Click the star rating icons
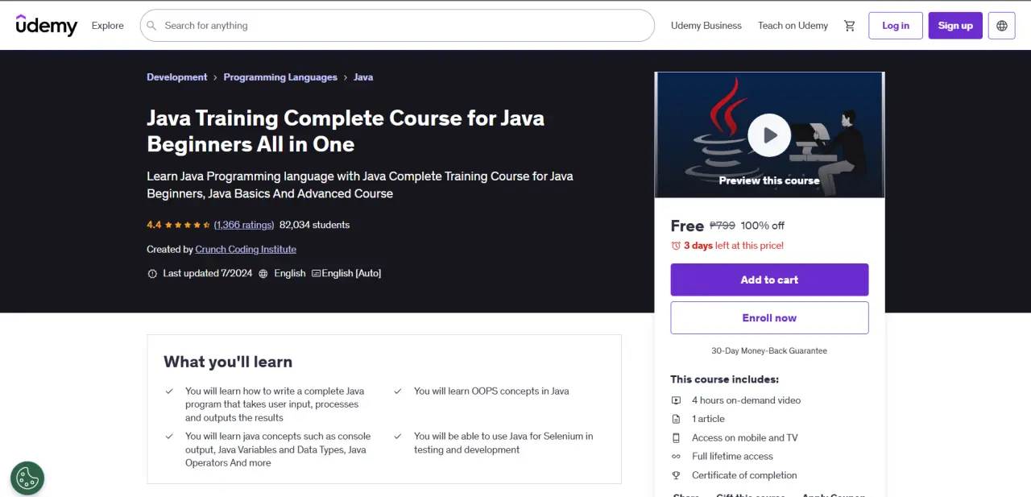This screenshot has height=497, width=1031. (x=188, y=225)
